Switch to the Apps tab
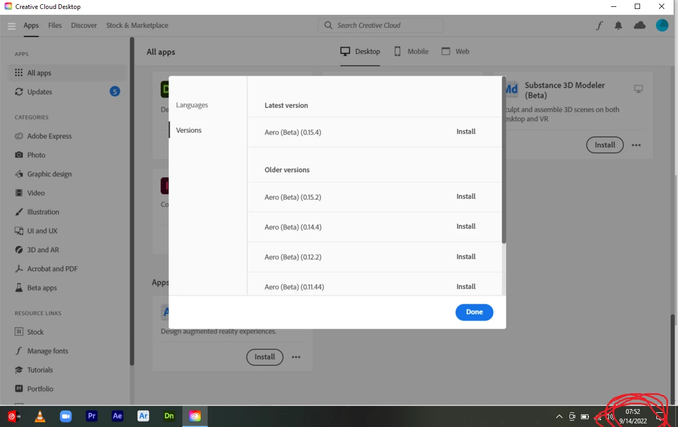Viewport: 678px width, 427px height. click(x=31, y=25)
